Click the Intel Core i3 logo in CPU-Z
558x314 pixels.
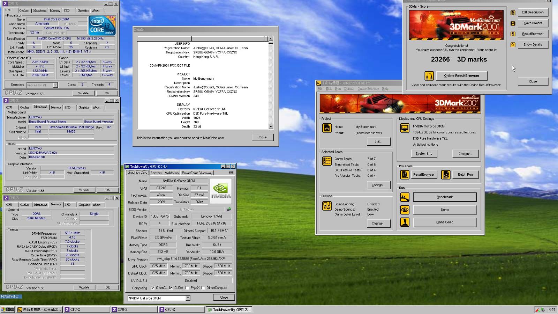click(102, 25)
